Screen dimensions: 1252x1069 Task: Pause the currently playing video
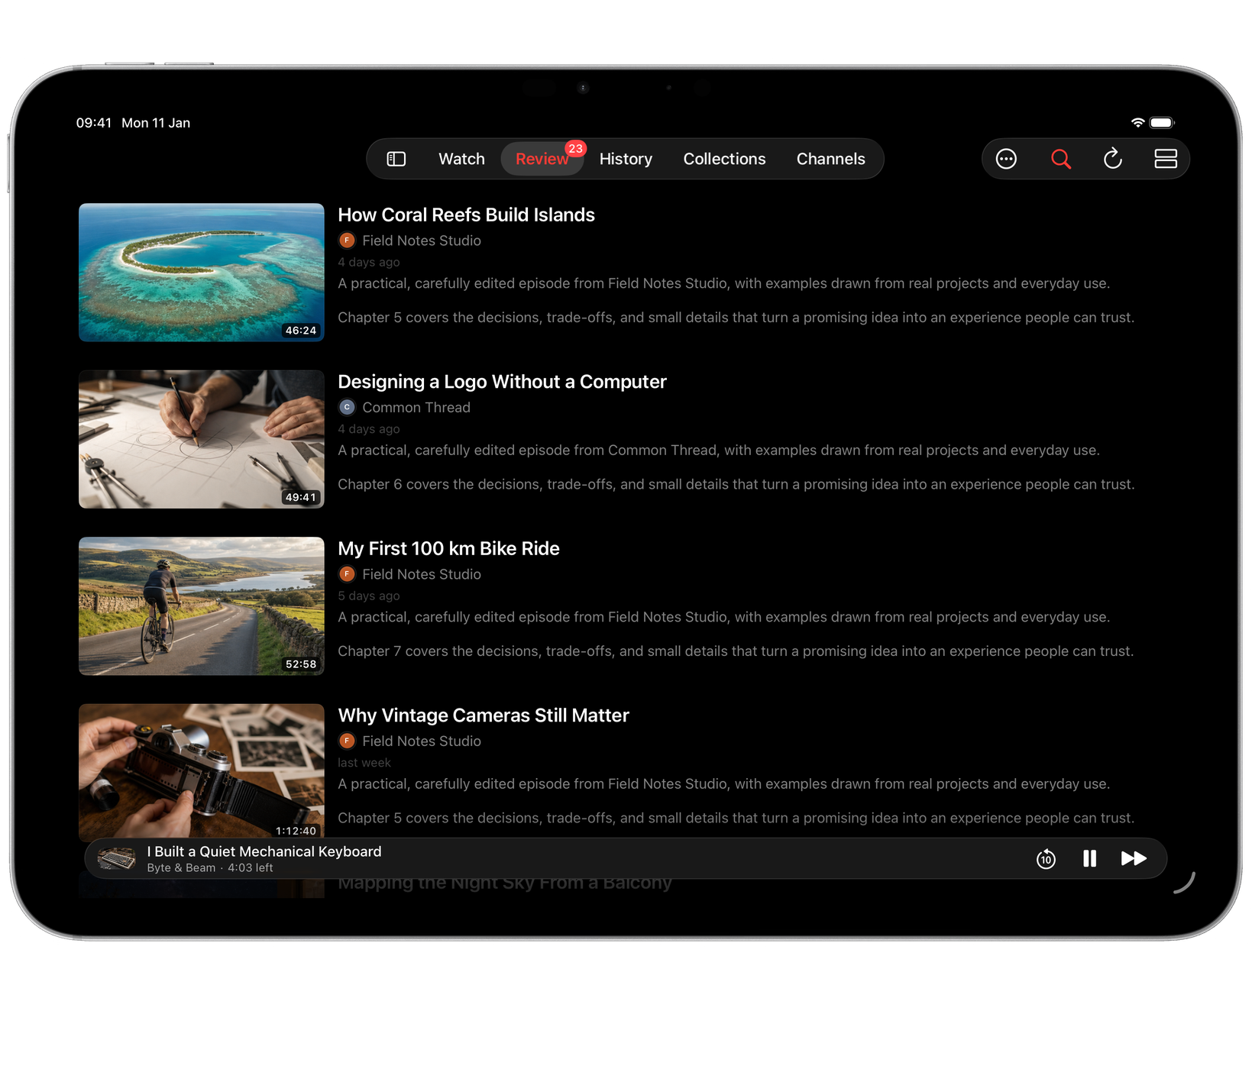point(1089,859)
